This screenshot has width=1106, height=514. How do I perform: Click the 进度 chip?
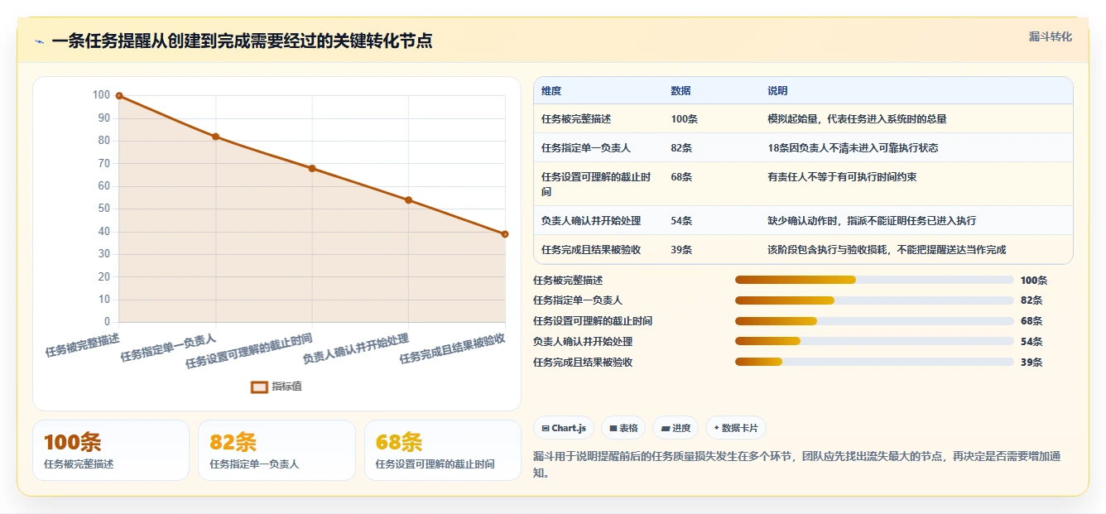pyautogui.click(x=676, y=428)
